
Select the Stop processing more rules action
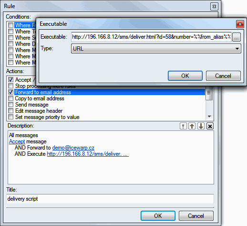coord(45,86)
